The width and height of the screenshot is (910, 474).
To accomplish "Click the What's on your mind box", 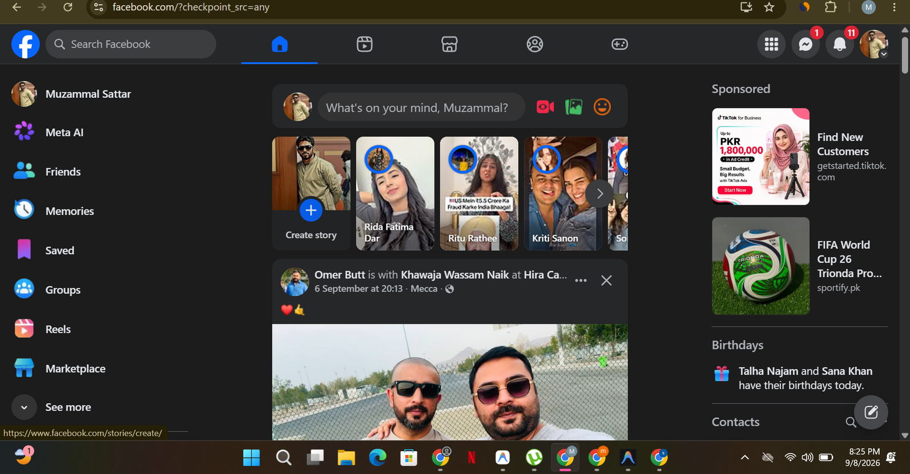I will (421, 108).
